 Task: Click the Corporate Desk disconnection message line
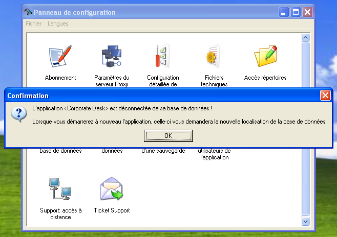point(122,108)
